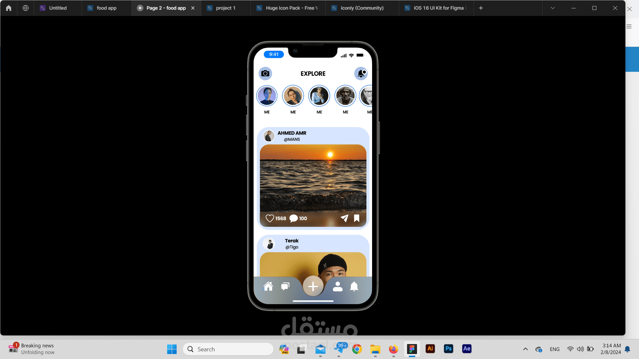Launch Photoshop from the taskbar
The height and width of the screenshot is (359, 639).
(448, 349)
